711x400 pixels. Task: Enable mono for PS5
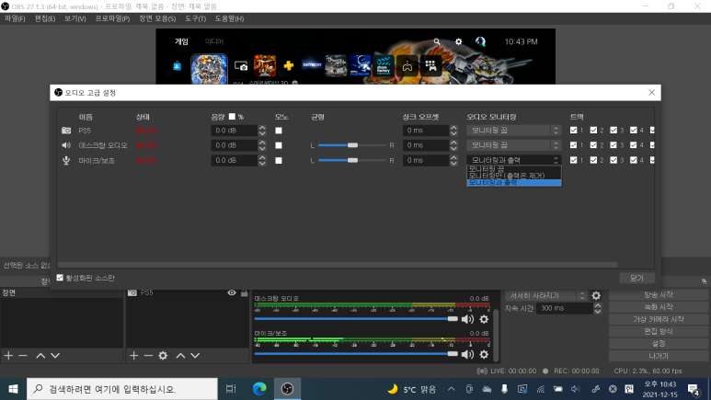[x=279, y=131]
